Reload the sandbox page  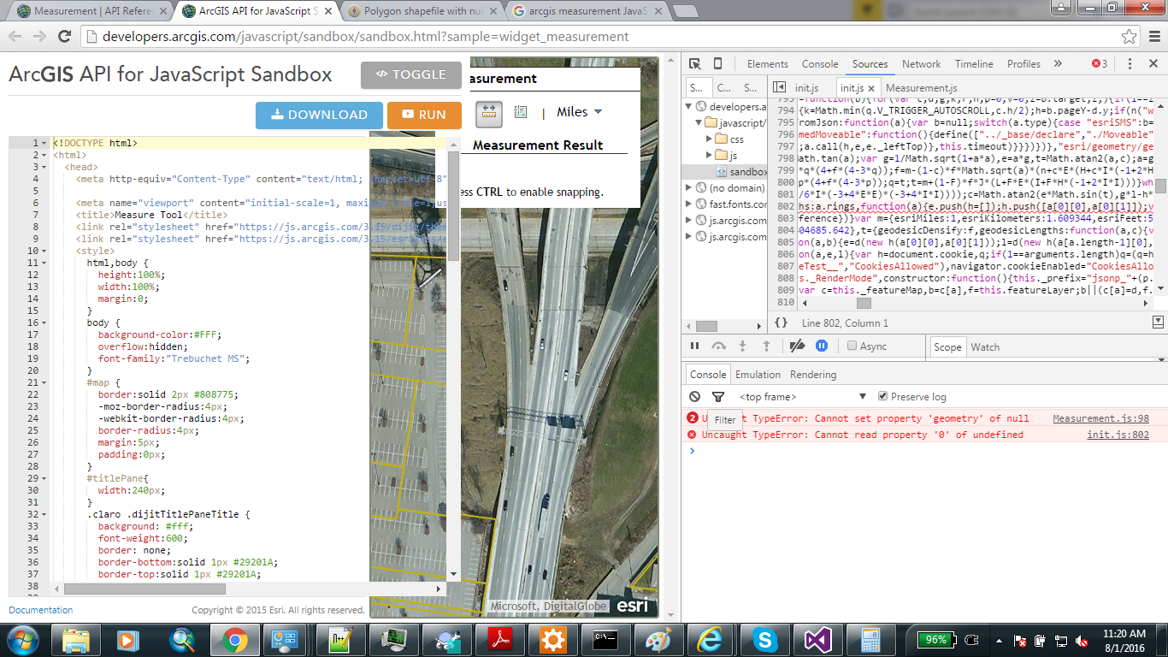click(x=65, y=37)
